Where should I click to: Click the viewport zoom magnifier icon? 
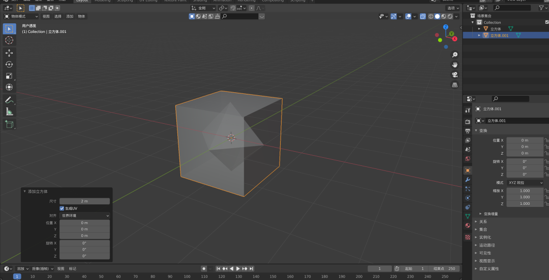click(x=455, y=55)
